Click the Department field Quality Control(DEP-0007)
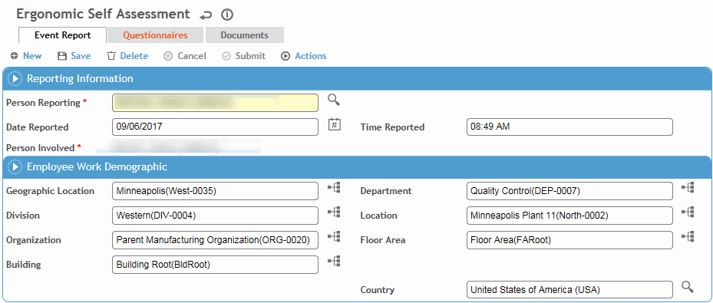 [x=569, y=191]
